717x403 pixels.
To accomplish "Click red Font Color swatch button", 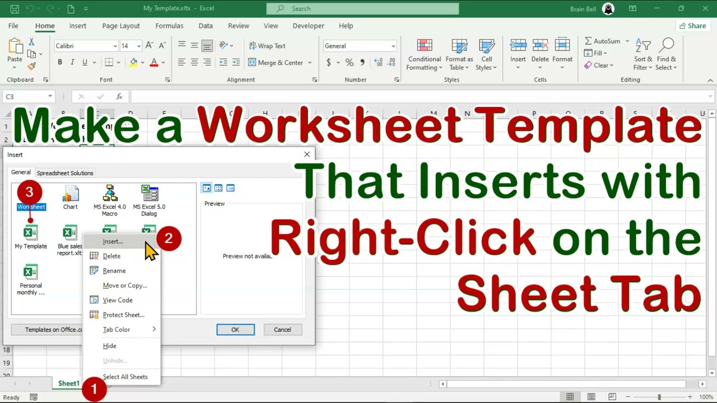I will click(x=153, y=63).
